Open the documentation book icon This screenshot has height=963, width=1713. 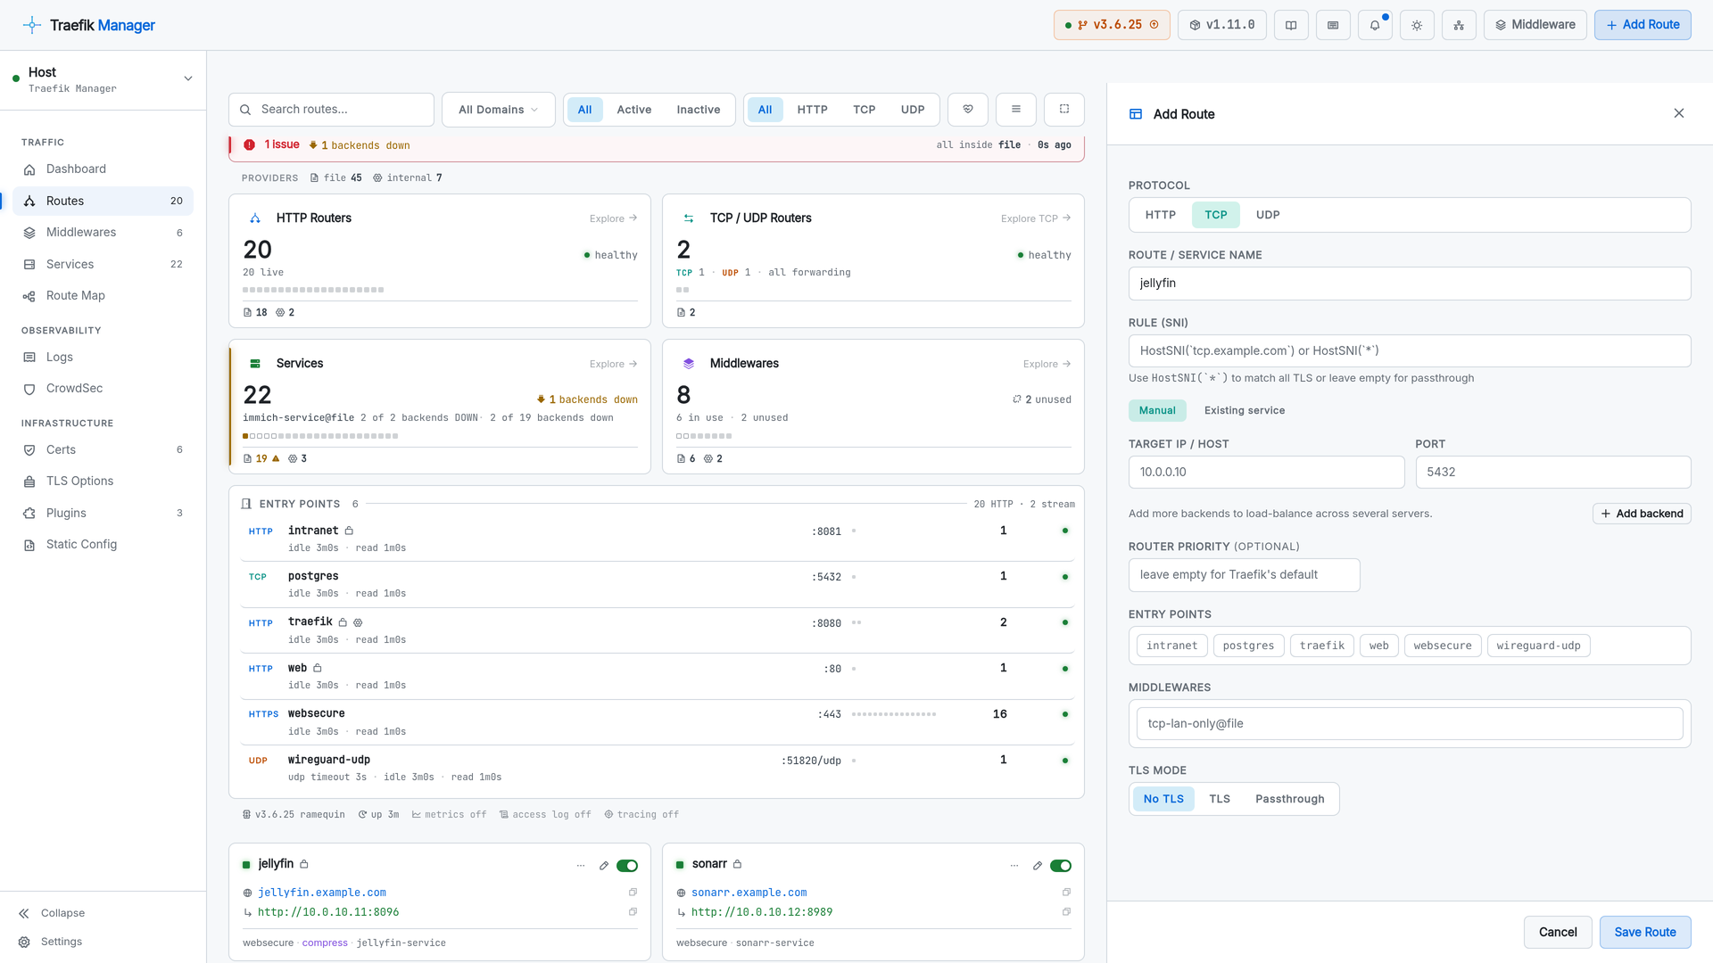[x=1290, y=25]
